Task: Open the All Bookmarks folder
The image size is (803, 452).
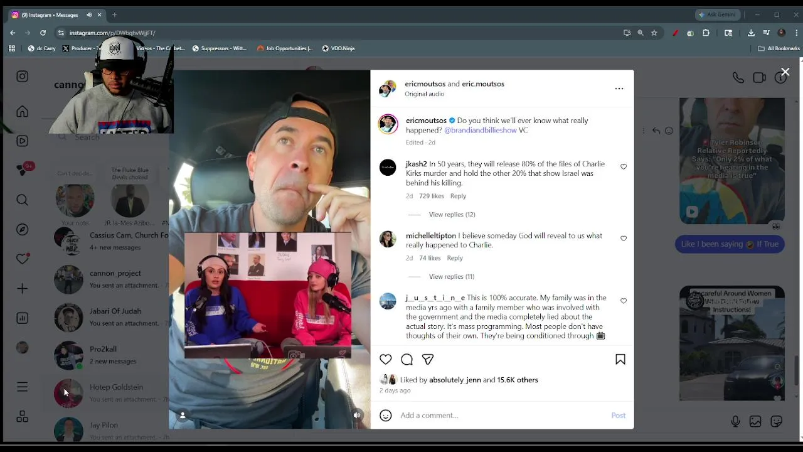Action: tap(779, 48)
